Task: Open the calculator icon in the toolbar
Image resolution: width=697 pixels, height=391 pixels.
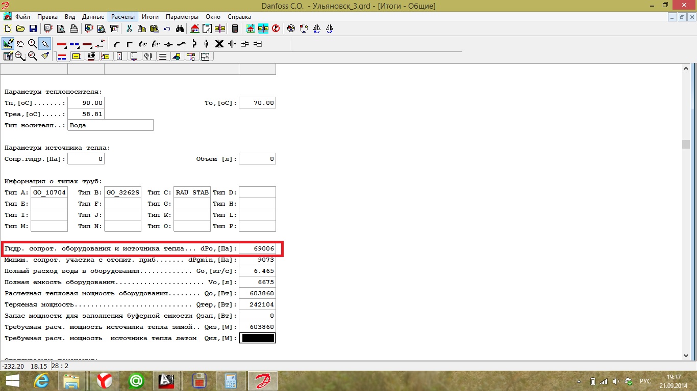Action: [235, 29]
